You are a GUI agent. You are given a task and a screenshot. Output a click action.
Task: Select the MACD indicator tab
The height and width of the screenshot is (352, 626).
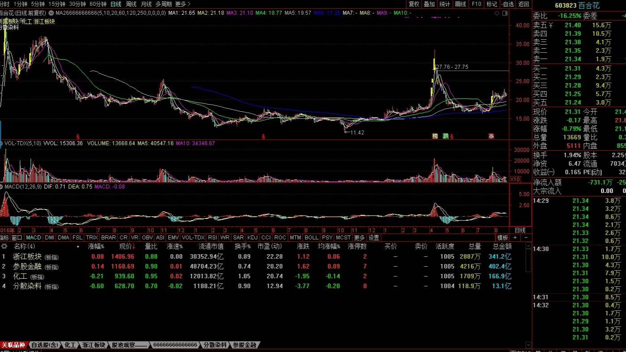tap(34, 238)
